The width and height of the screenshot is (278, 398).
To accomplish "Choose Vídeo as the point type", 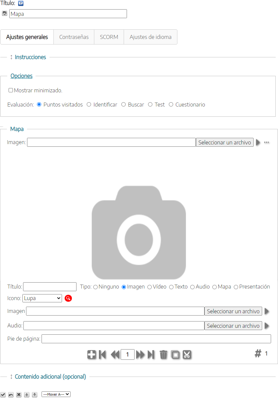I will point(150,287).
